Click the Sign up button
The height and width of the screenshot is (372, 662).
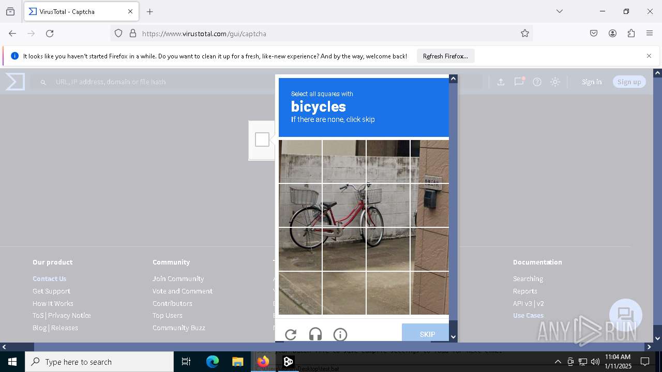[629, 82]
